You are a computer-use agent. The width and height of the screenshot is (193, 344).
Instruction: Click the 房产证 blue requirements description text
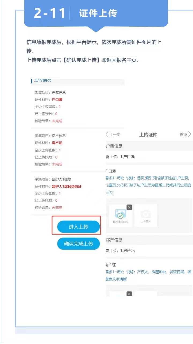149,275
